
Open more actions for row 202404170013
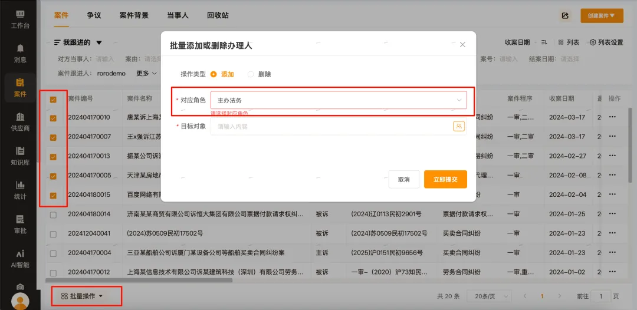pyautogui.click(x=613, y=156)
